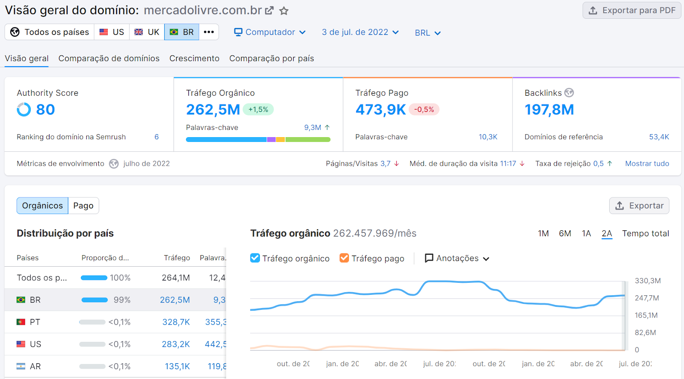
Task: Select Todos os países filter
Action: (50, 32)
